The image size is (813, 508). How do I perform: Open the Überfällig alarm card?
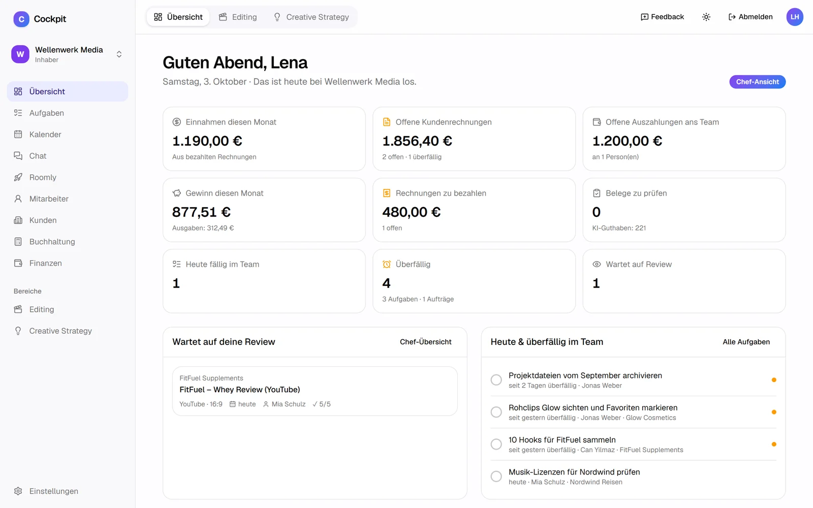[x=474, y=281]
